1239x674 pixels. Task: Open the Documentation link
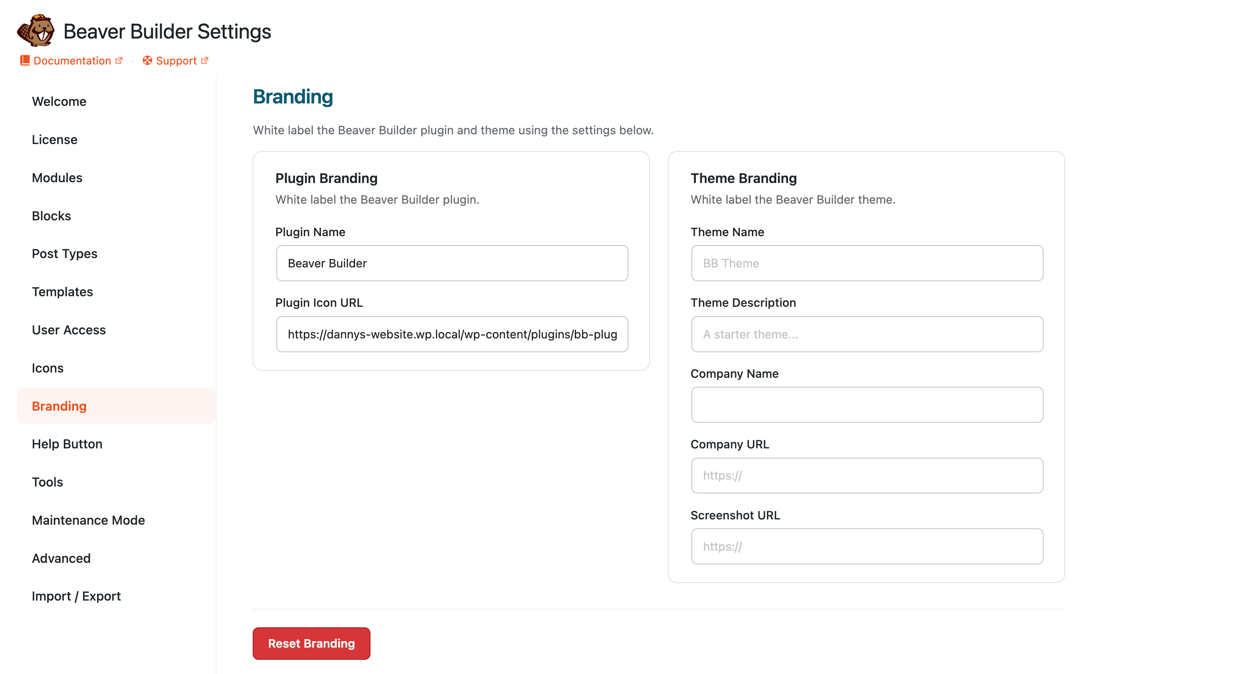(x=71, y=60)
